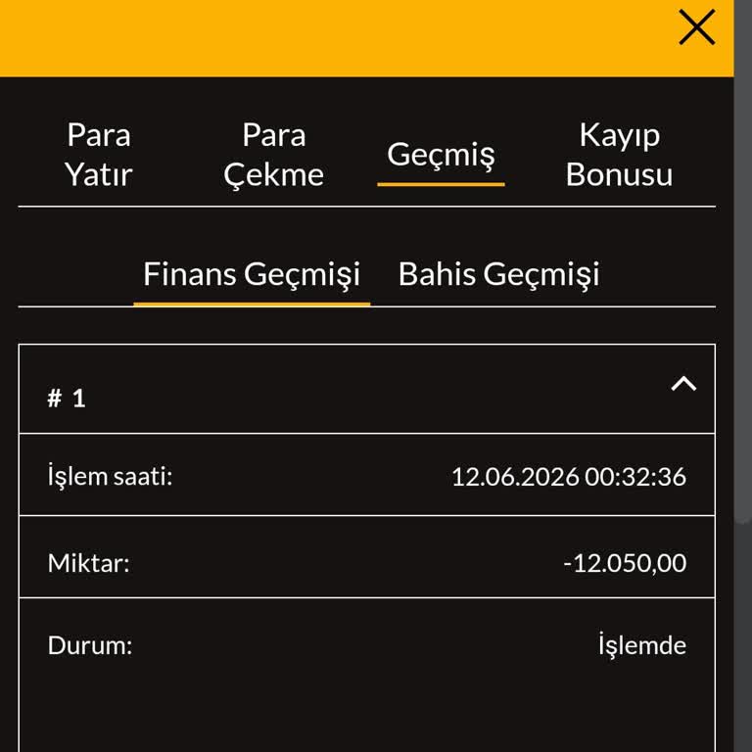Click the 'Miktar:' label
The image size is (752, 752).
click(89, 563)
